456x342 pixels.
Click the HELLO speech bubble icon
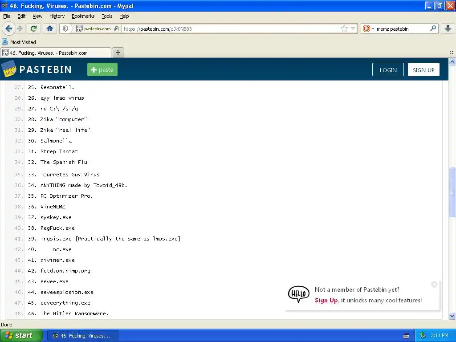[299, 294]
